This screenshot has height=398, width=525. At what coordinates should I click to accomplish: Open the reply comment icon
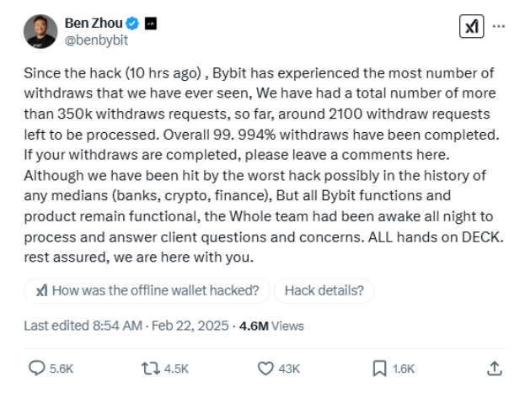click(37, 369)
